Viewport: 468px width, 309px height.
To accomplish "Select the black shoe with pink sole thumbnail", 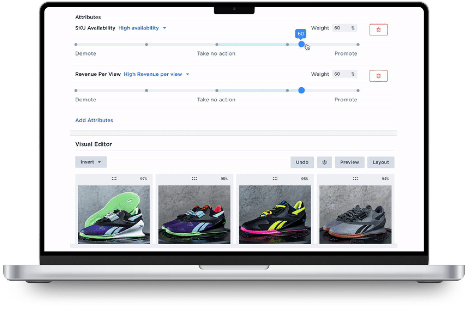I will [275, 215].
